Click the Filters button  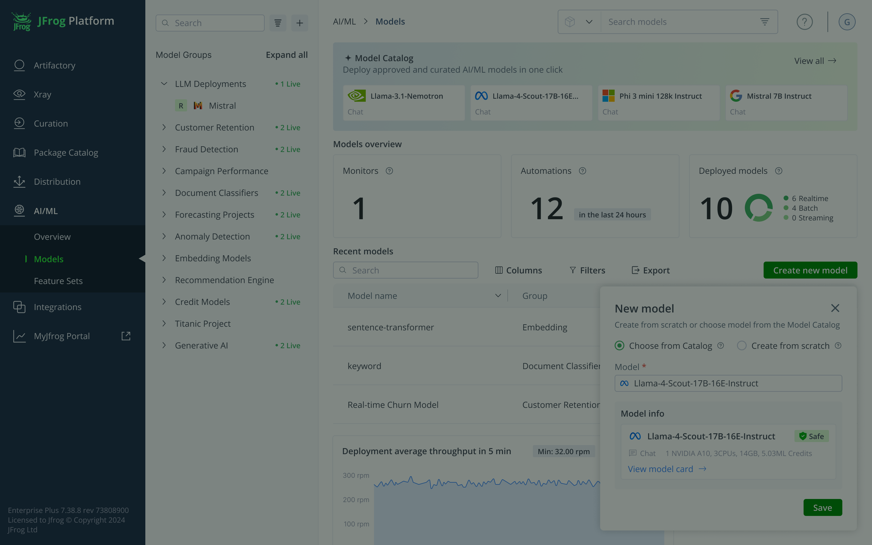click(x=587, y=270)
